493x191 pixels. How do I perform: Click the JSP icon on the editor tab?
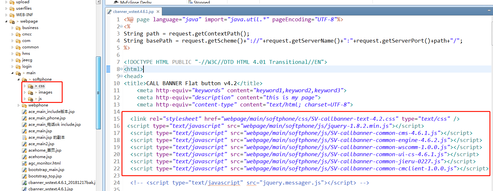(x=110, y=12)
